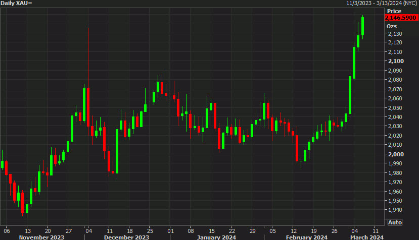
Task: Click the March 2024 month label
Action: (x=367, y=237)
